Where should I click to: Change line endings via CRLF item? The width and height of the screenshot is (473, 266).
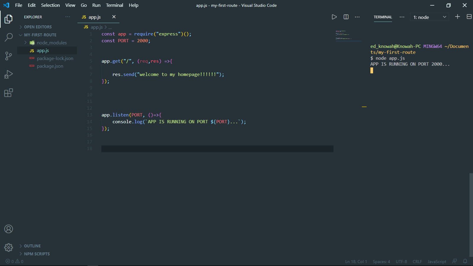[x=417, y=262]
